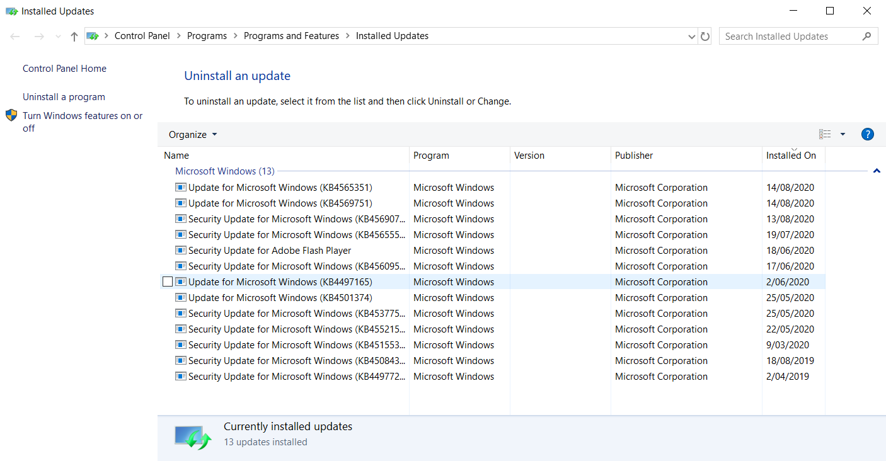Viewport: 886px width, 461px height.
Task: Click the forward navigation arrow
Action: pyautogui.click(x=38, y=37)
